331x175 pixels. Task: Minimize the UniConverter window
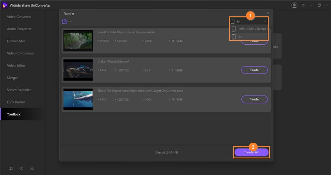(x=311, y=5)
